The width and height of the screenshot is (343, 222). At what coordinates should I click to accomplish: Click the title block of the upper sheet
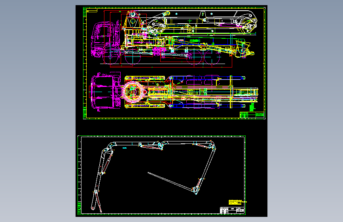(252, 115)
